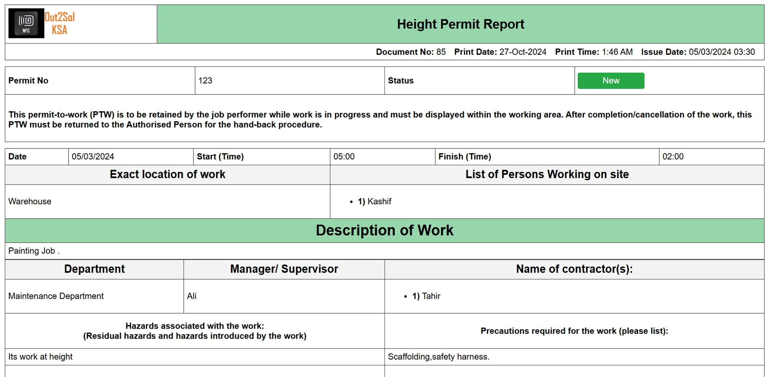This screenshot has height=377, width=769.
Task: Click the Height Permit Report title
Action: [460, 24]
